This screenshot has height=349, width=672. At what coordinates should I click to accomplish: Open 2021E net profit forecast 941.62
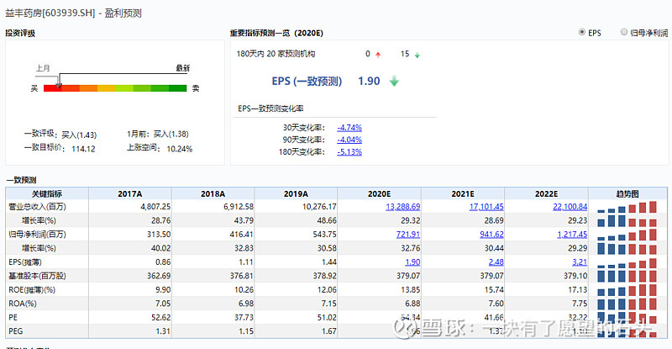491,235
